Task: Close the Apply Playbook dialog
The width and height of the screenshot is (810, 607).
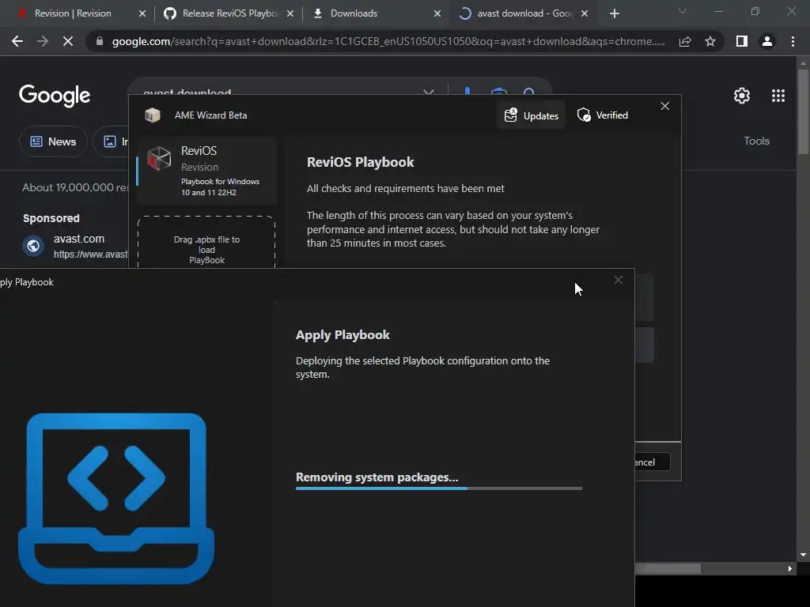Action: (x=619, y=280)
